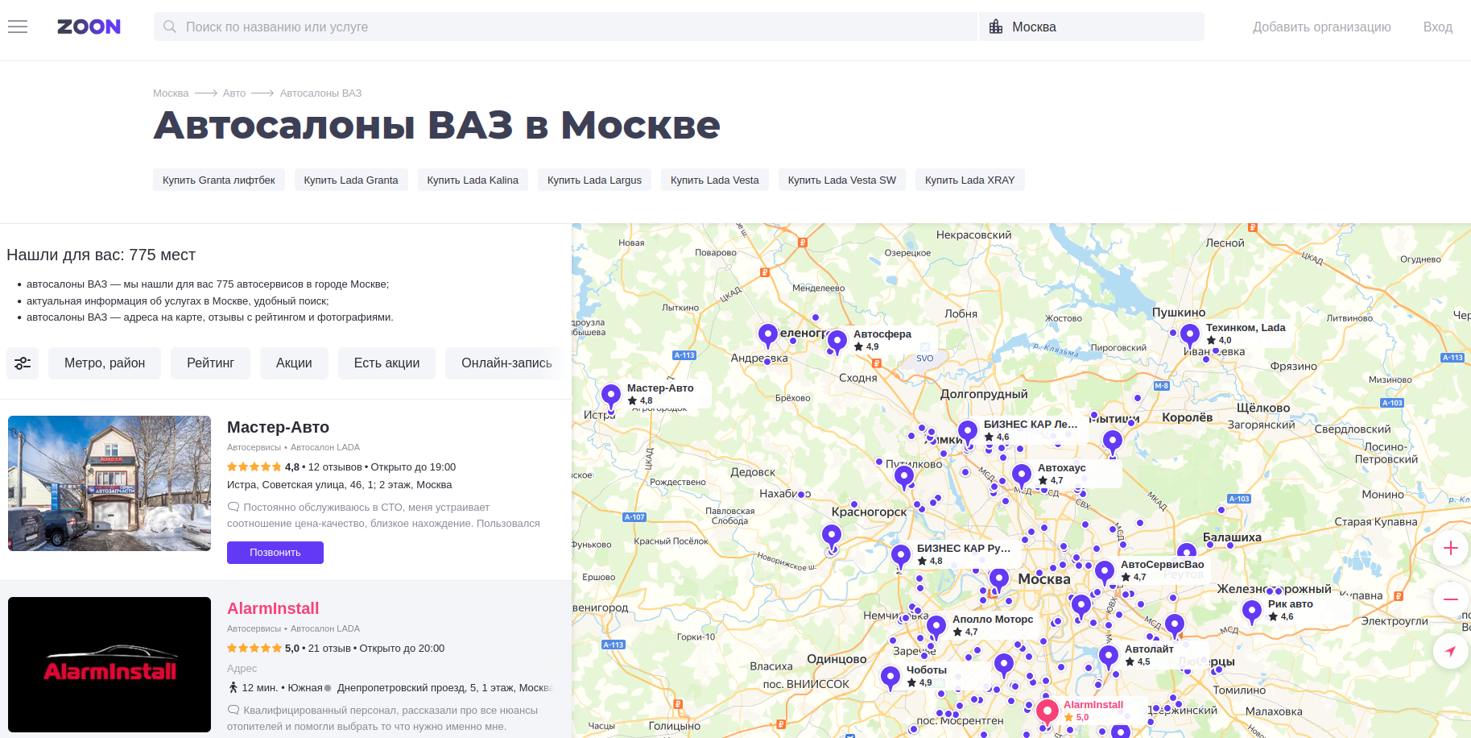Click the Позвонить button for Мастер-Авто
This screenshot has width=1471, height=738.
tap(275, 553)
